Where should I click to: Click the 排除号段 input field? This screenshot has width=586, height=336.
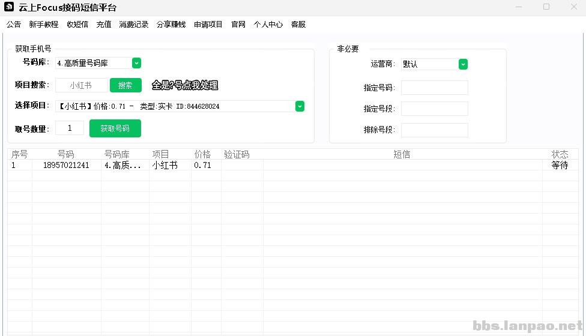tap(435, 130)
